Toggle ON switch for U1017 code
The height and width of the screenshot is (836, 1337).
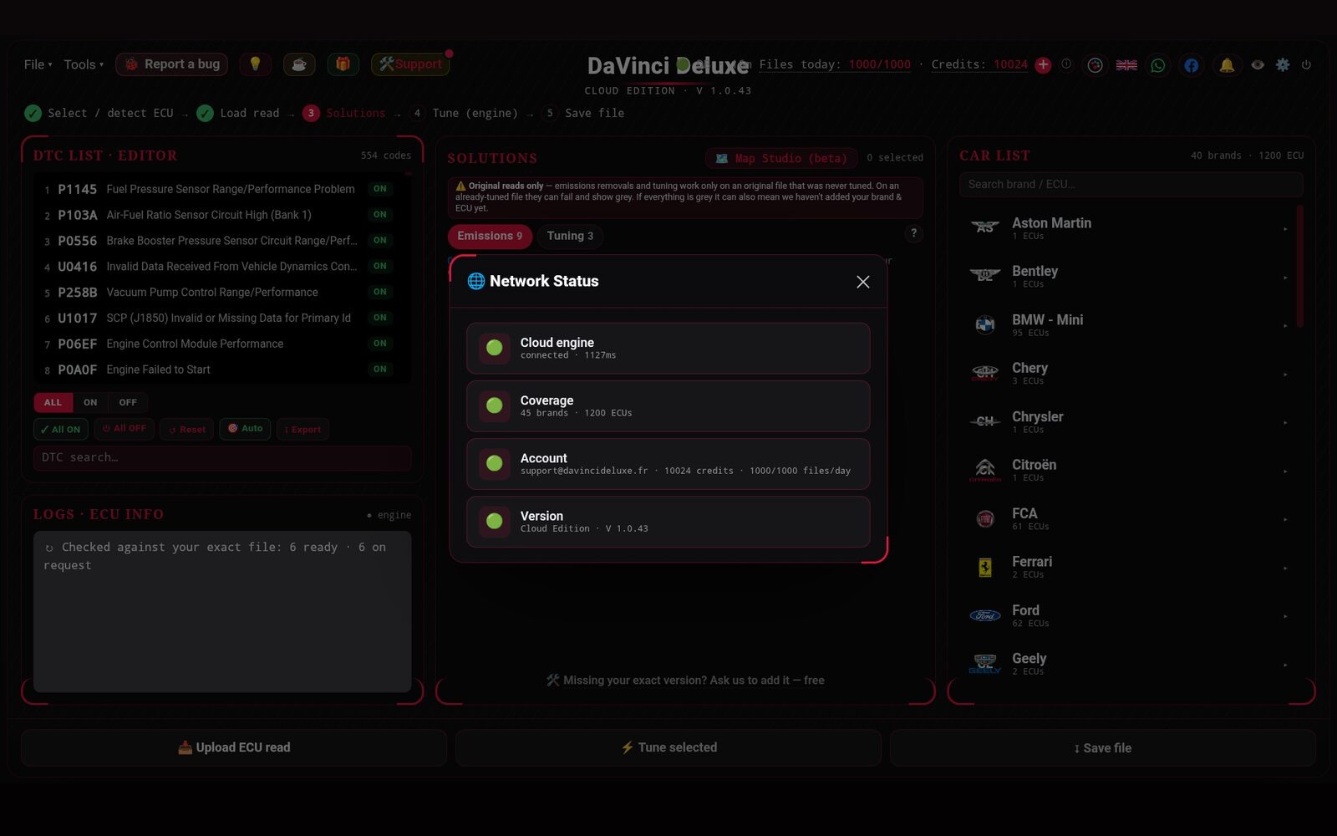point(380,318)
